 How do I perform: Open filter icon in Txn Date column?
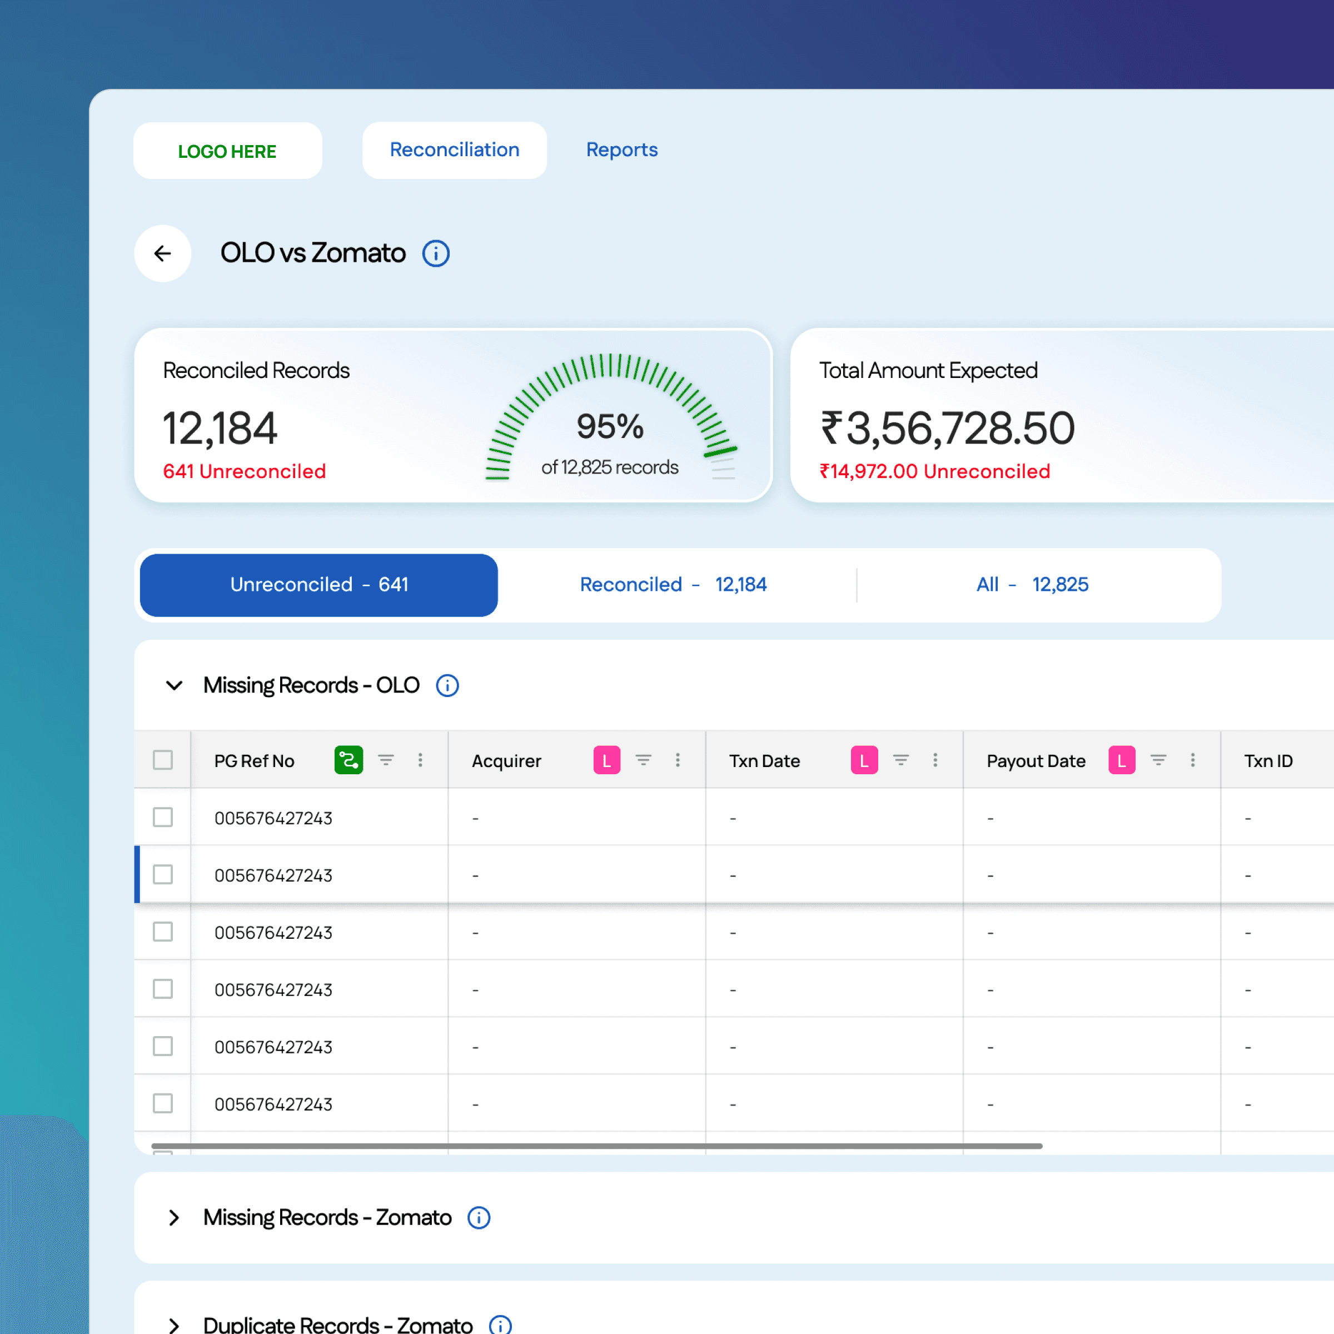tap(901, 760)
